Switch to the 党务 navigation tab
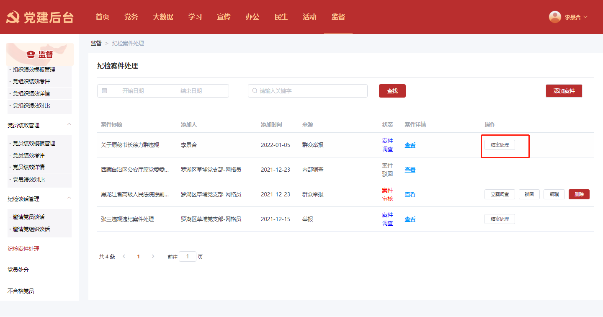The height and width of the screenshot is (317, 603). pos(131,17)
